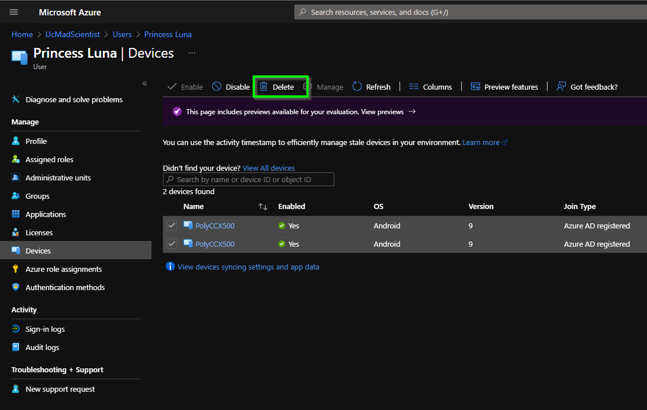
Task: Click the Princess Luna devices page icon
Action: [x=19, y=57]
